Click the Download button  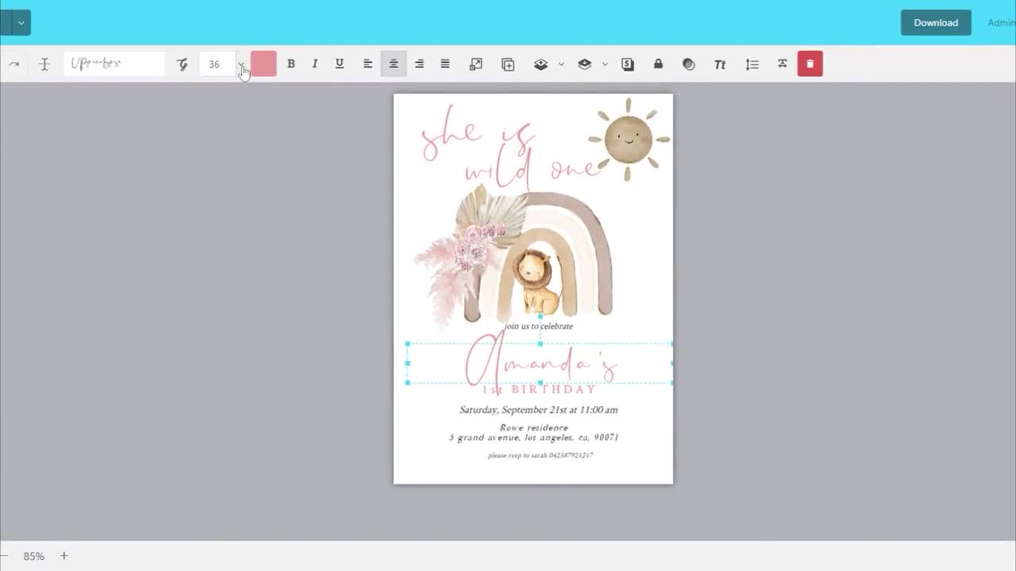coord(936,22)
